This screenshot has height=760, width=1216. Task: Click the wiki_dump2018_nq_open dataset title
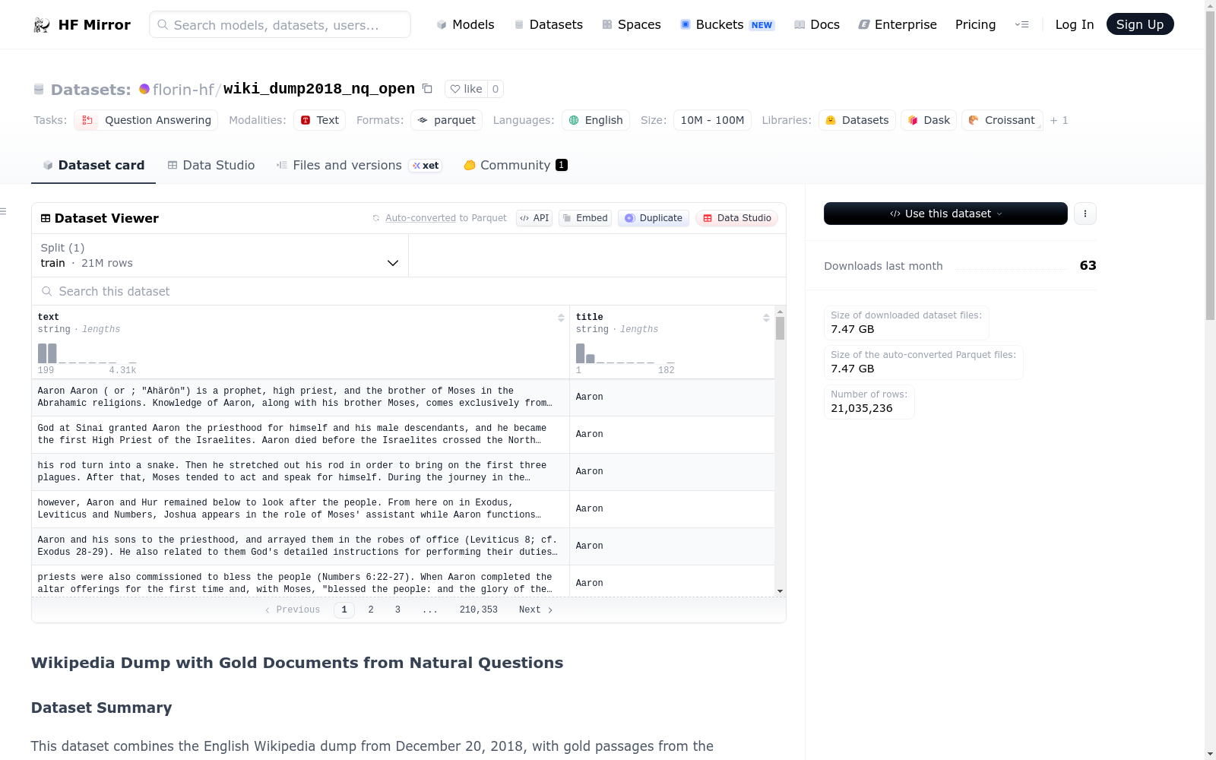319,89
